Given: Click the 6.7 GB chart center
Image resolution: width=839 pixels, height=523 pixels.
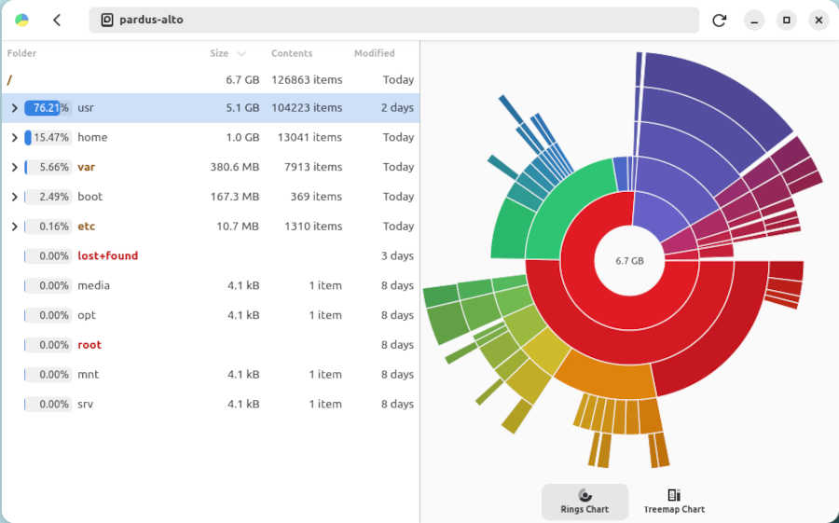Looking at the screenshot, I should point(630,261).
